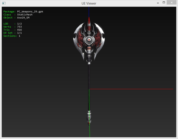Viewport: 178px width, 139px height.
Task: Click the package name PC_Weapons_29.gpk
Action: (30, 12)
